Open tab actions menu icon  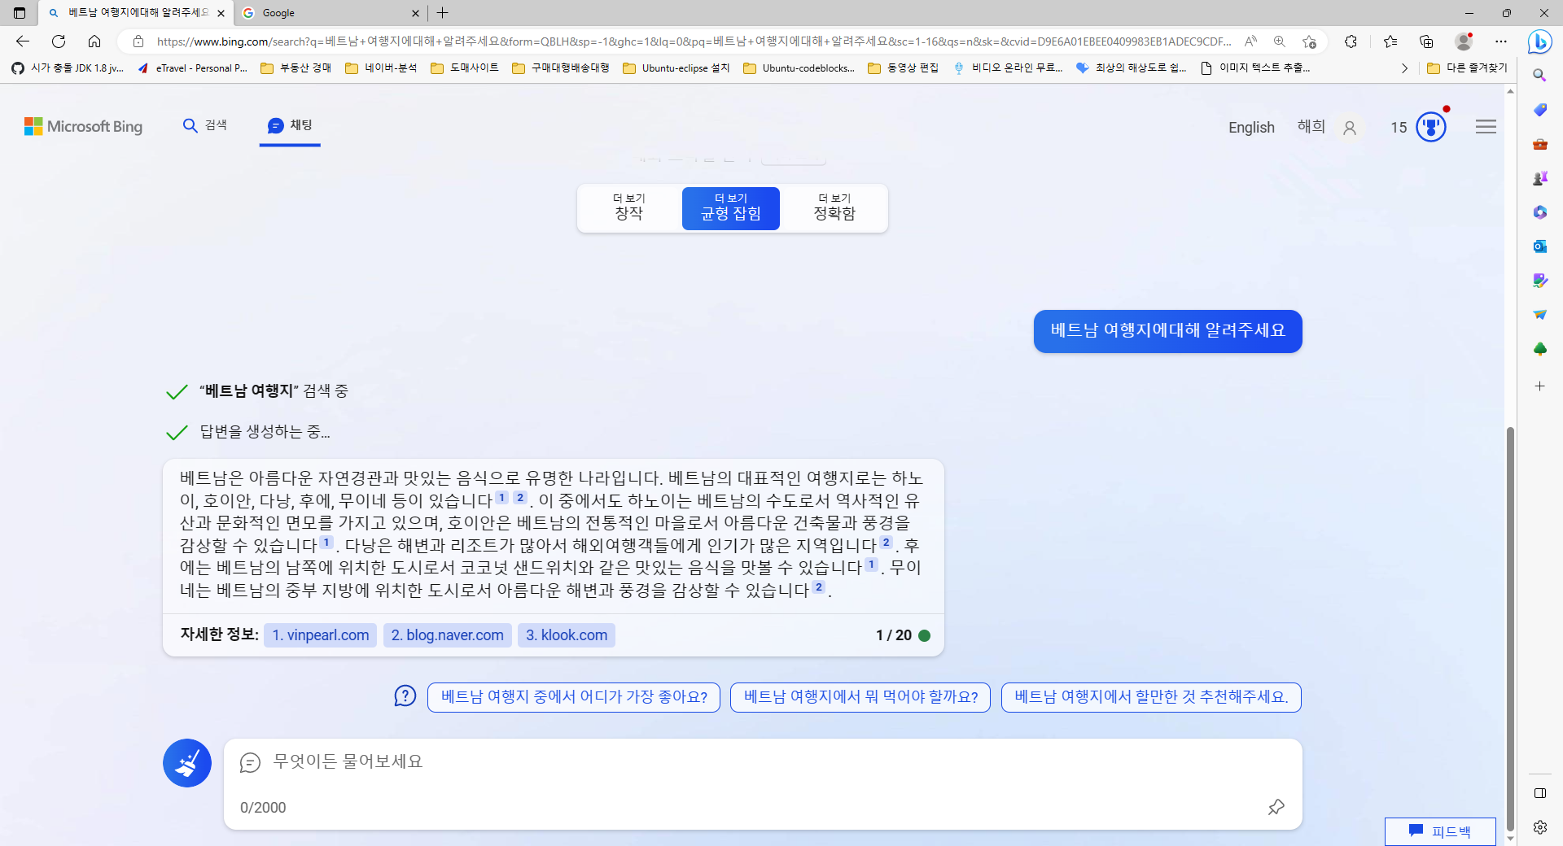[x=20, y=13]
